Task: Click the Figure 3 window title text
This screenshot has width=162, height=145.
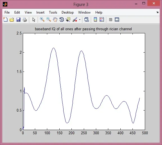Action: [81, 5]
